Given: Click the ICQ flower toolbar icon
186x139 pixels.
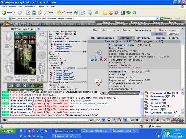Looking at the screenshot, I should coord(128,12).
